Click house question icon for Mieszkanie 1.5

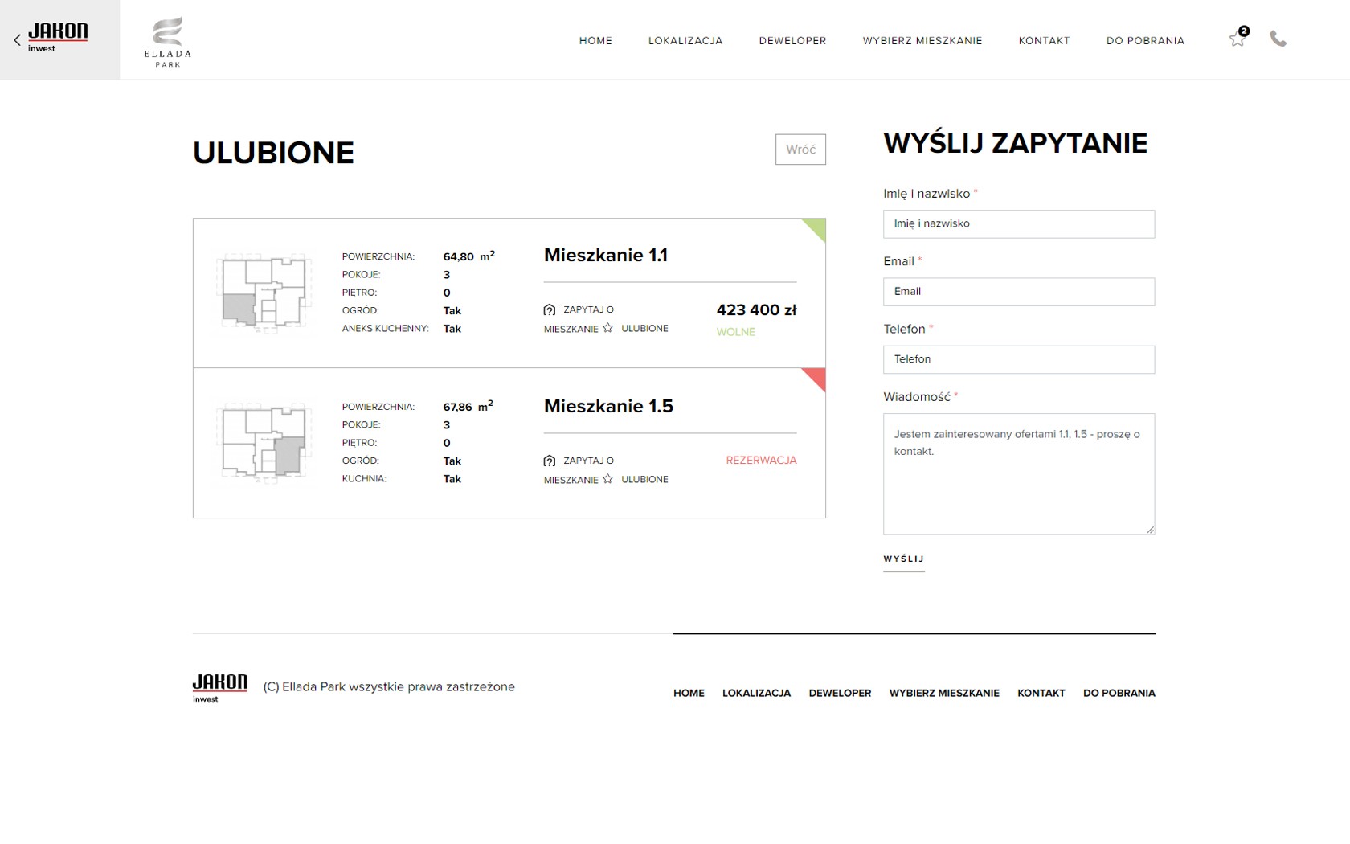(550, 461)
